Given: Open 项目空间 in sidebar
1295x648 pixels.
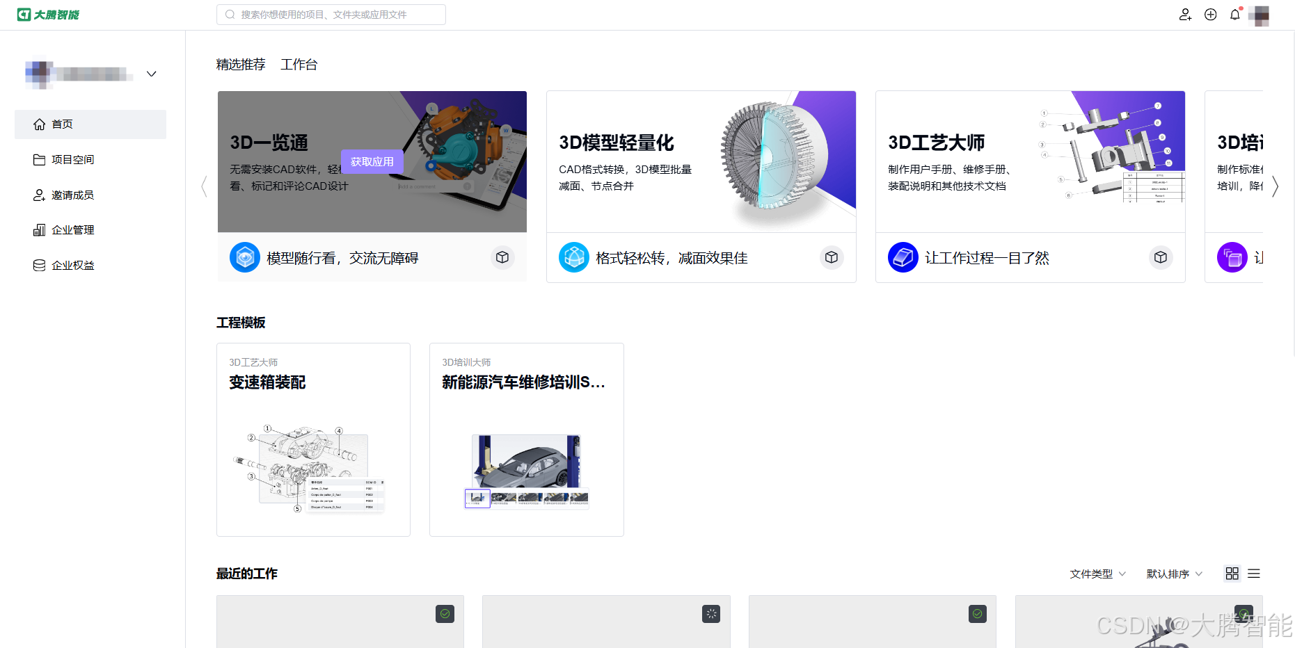Looking at the screenshot, I should (90, 160).
